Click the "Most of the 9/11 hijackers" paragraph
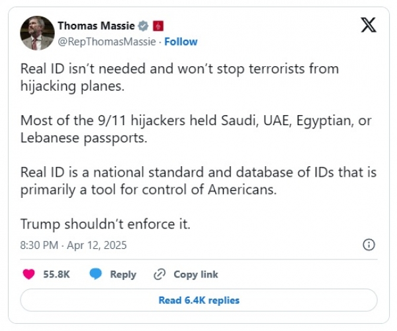397x331 pixels. 192,129
